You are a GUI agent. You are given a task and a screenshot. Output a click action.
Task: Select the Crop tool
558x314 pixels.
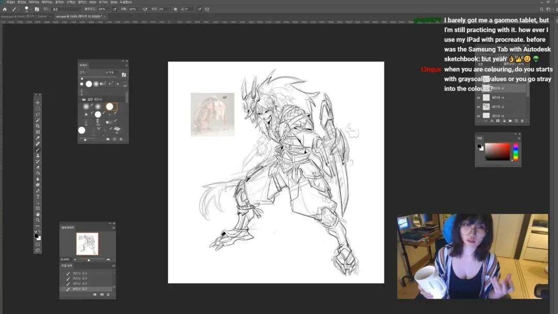point(38,126)
